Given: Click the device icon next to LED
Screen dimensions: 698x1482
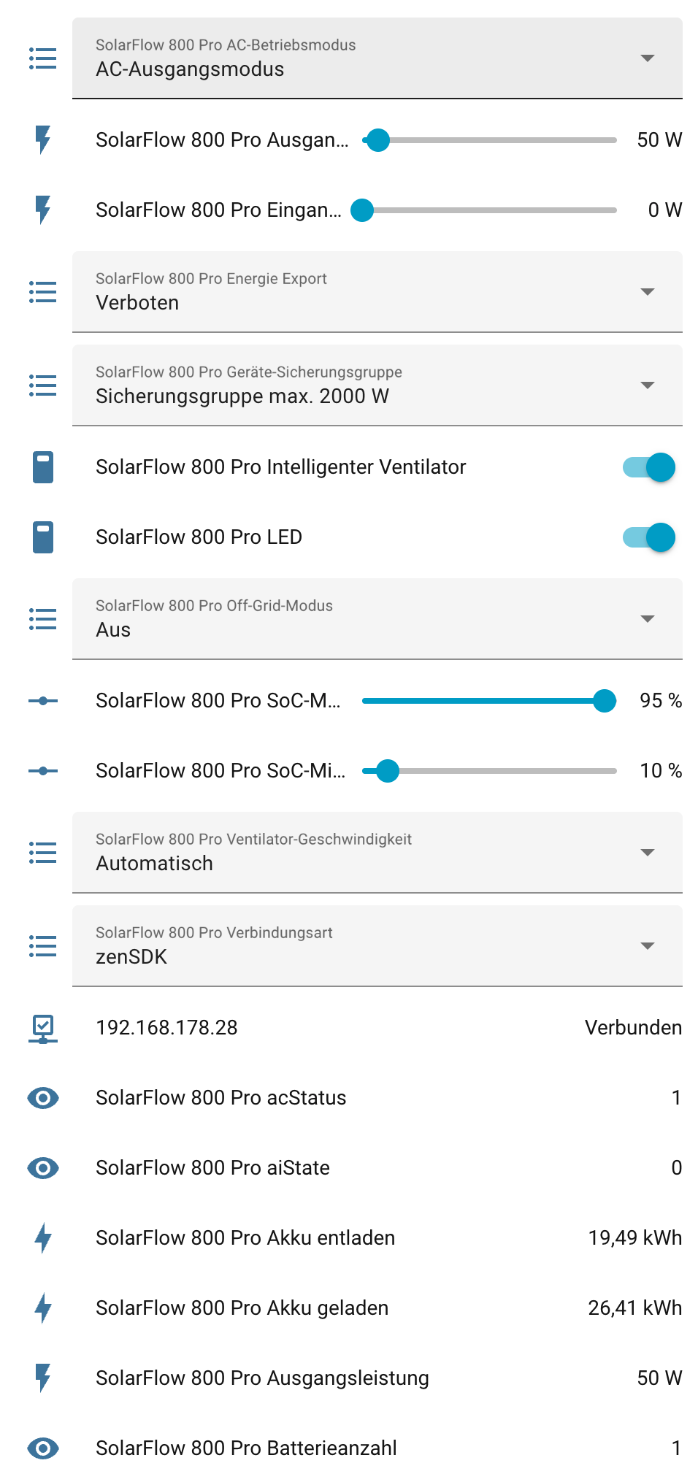Looking at the screenshot, I should click(x=43, y=537).
